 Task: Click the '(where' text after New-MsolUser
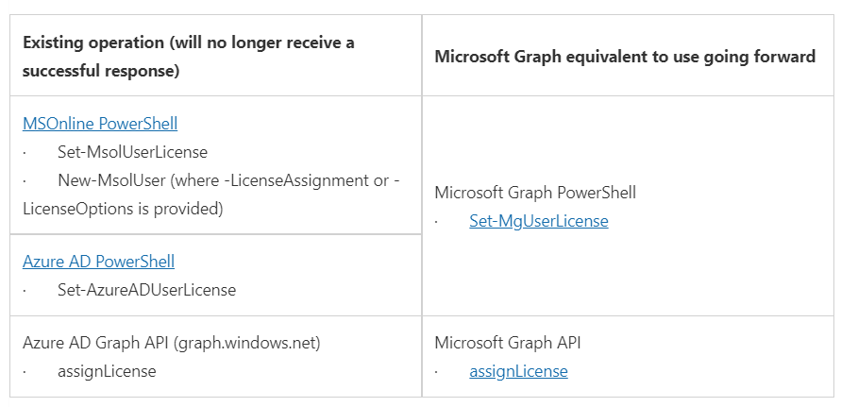point(195,180)
